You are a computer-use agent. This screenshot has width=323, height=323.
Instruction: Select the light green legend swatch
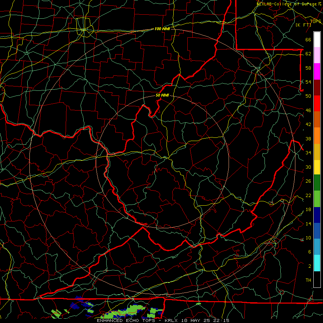(317, 199)
